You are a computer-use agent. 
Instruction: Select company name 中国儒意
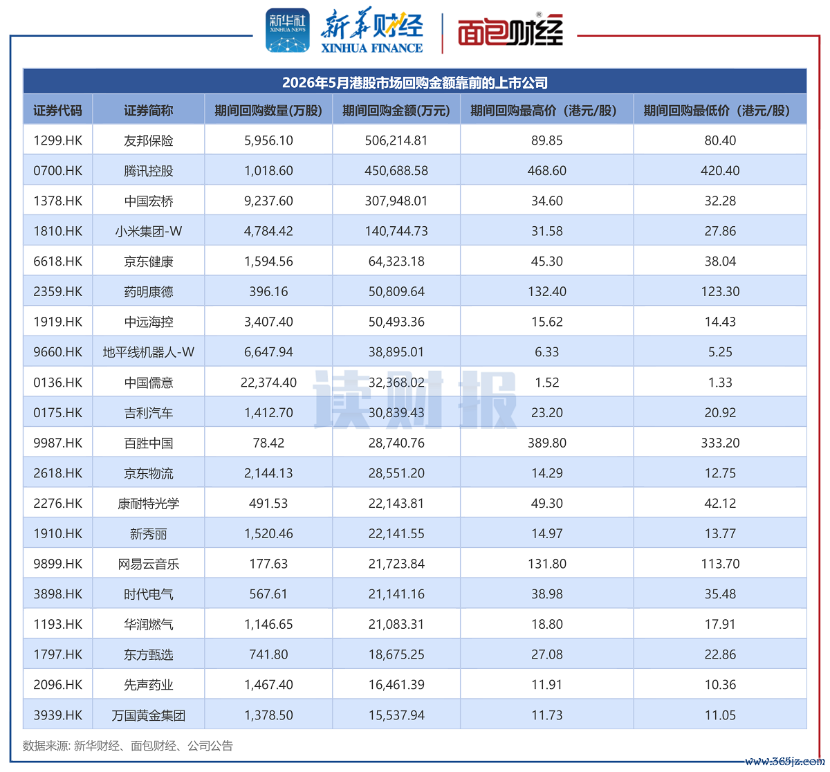tap(149, 383)
